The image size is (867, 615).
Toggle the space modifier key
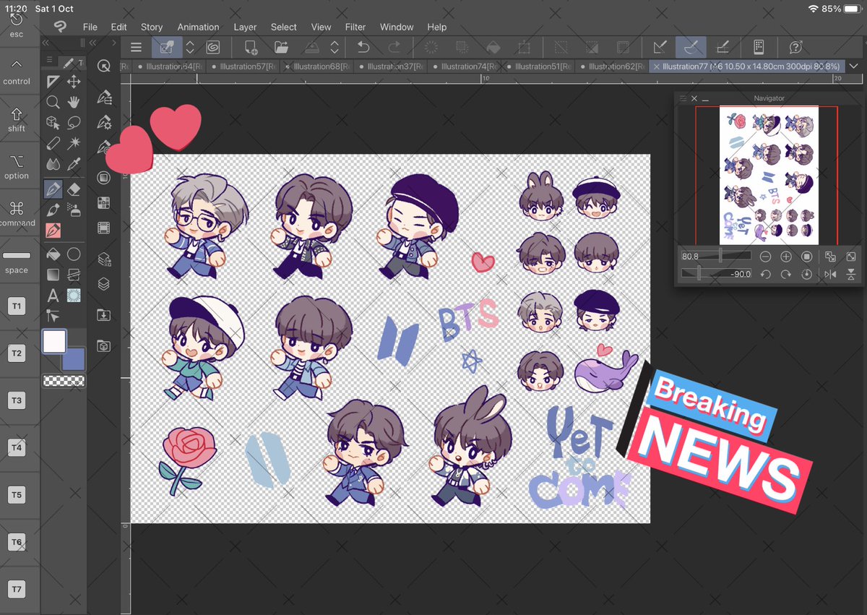tap(17, 261)
